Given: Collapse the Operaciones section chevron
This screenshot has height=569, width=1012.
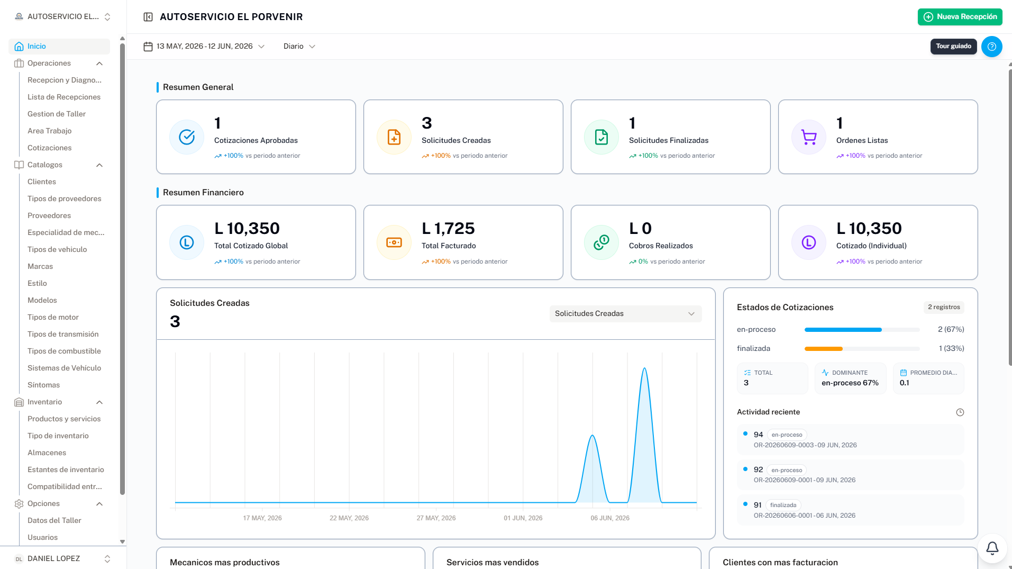Looking at the screenshot, I should pos(99,64).
